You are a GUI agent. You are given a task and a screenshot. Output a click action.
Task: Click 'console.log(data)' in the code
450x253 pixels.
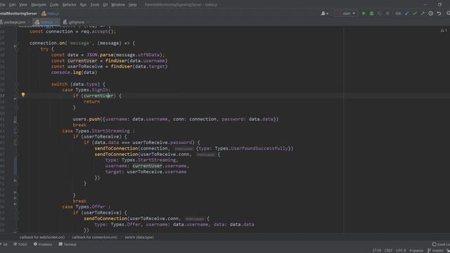(74, 72)
